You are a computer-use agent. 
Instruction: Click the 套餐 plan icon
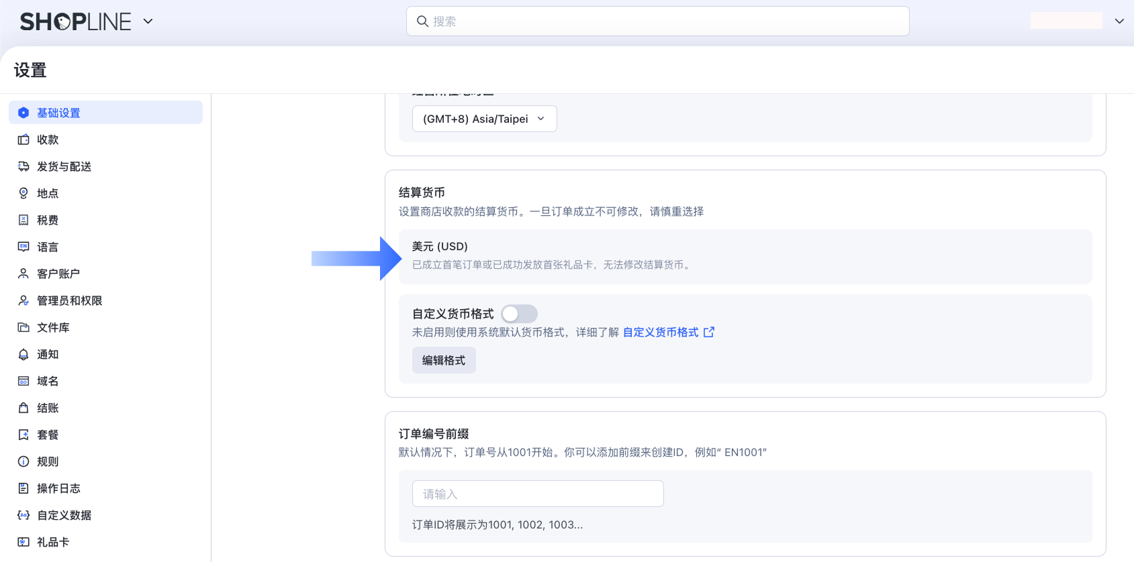click(x=23, y=435)
